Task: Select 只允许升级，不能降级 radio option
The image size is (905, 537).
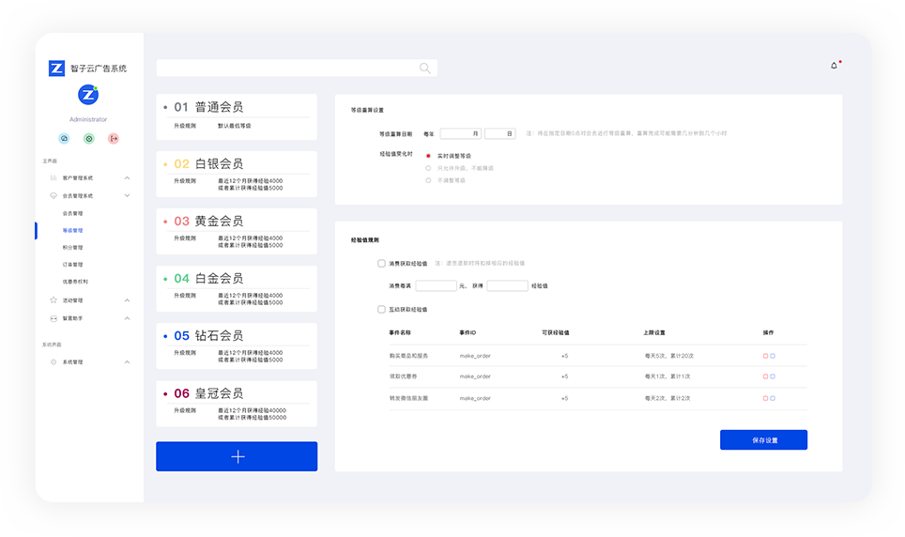Action: point(429,168)
